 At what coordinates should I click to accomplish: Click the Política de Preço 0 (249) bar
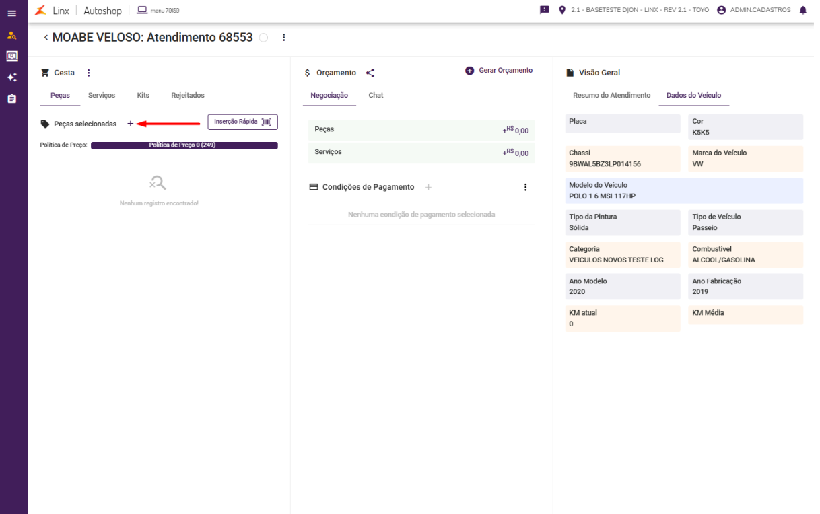(x=184, y=145)
